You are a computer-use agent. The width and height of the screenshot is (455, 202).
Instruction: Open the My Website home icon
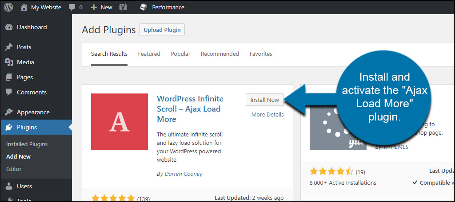[x=24, y=7]
